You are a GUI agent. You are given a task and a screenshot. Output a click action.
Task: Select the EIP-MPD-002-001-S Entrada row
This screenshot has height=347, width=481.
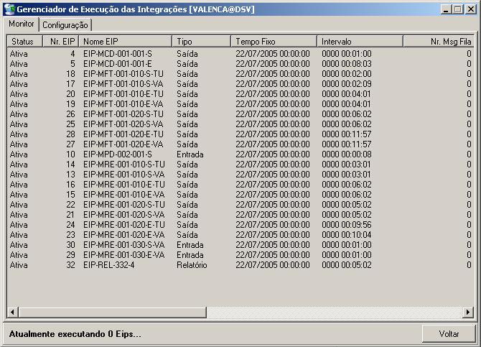pyautogui.click(x=118, y=154)
